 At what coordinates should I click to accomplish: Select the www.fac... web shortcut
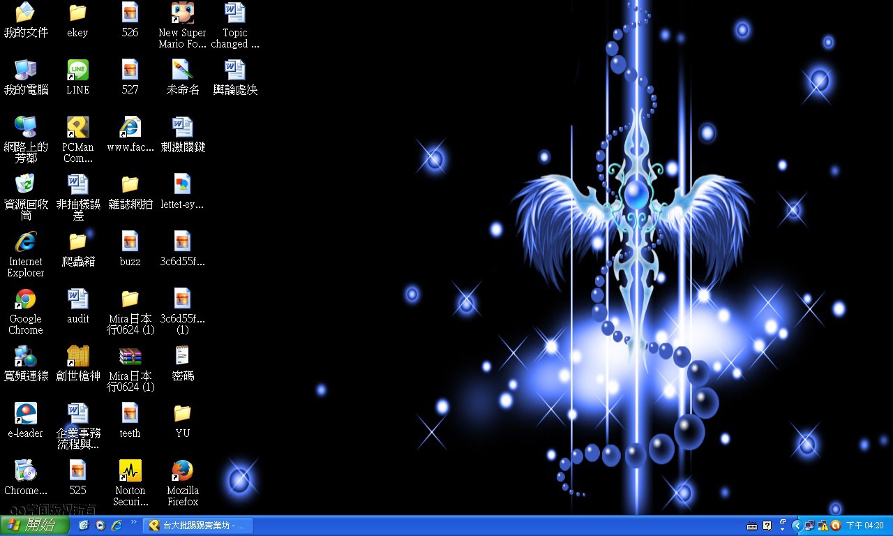pos(130,127)
